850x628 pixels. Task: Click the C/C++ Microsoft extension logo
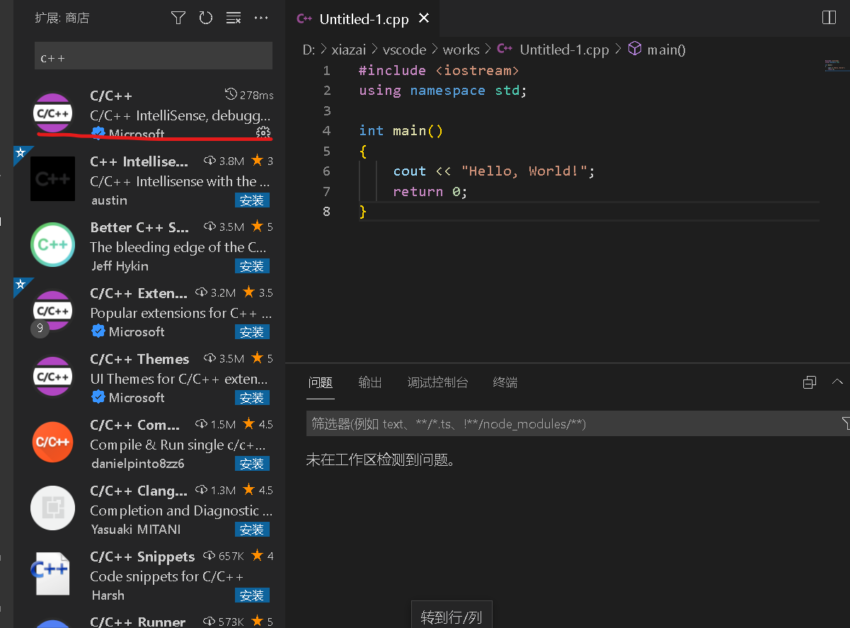[53, 113]
